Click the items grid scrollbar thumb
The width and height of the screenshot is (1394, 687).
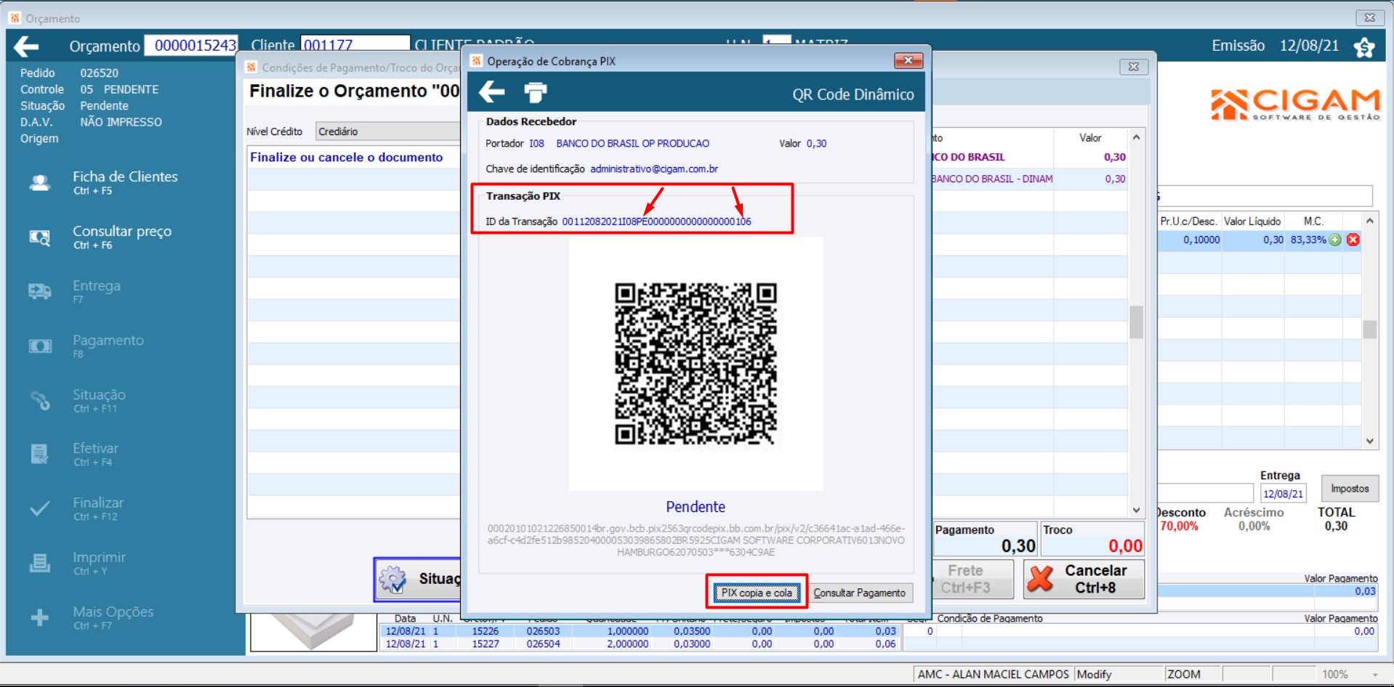pyautogui.click(x=1370, y=329)
